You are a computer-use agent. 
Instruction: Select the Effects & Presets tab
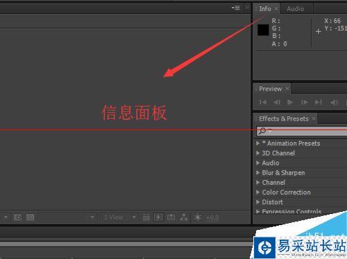284,118
